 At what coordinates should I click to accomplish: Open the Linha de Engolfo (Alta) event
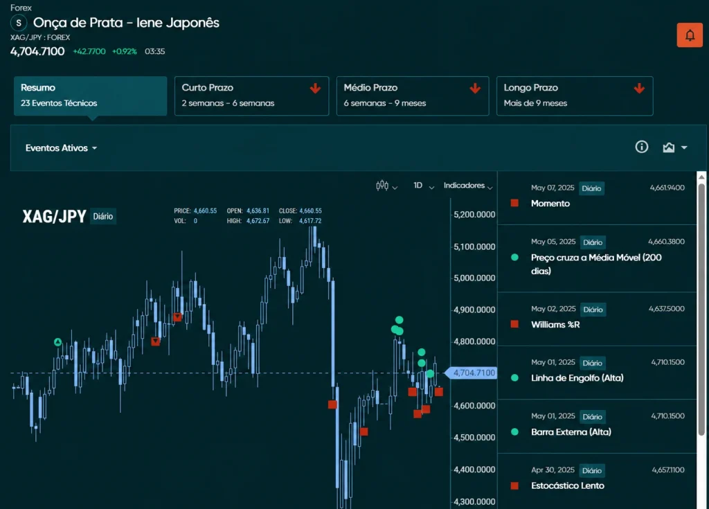click(x=597, y=373)
